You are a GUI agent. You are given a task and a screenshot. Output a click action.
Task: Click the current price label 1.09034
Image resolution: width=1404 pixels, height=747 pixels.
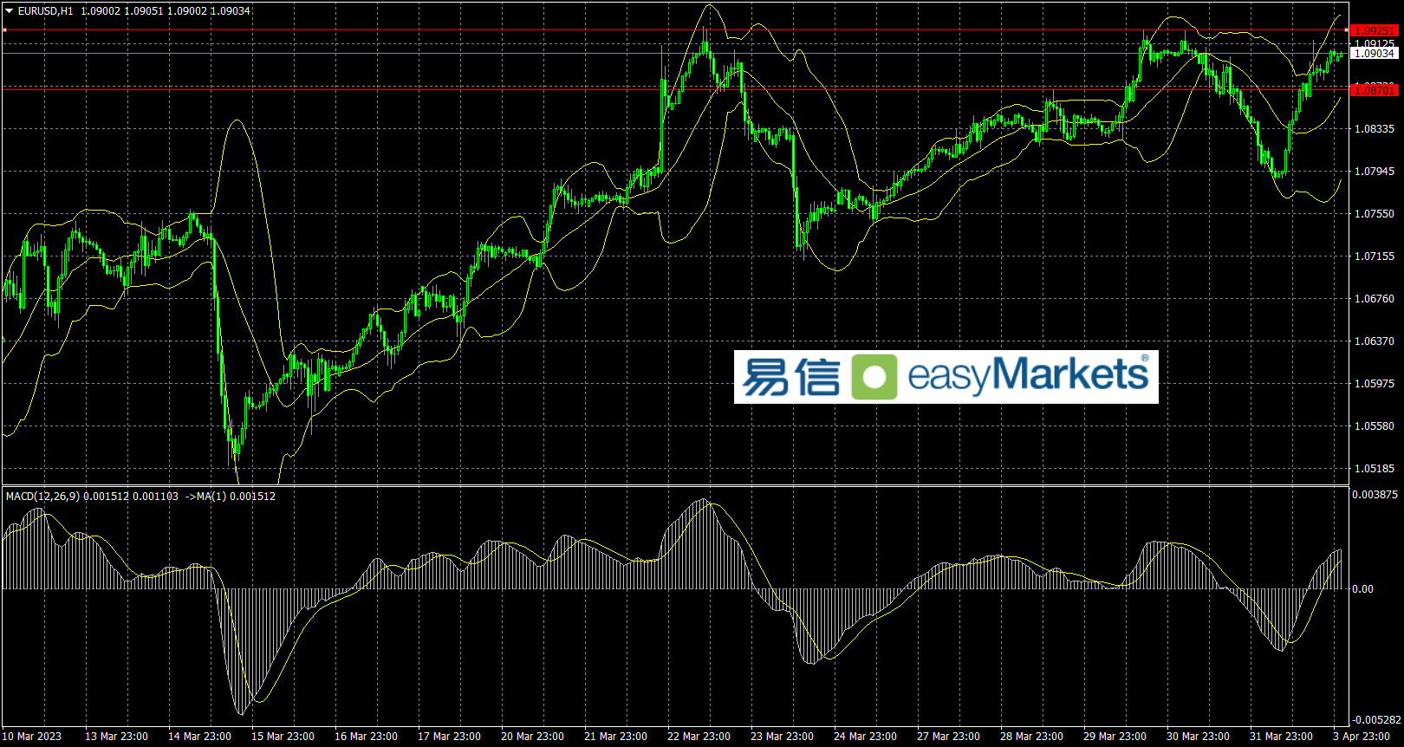pos(1375,54)
